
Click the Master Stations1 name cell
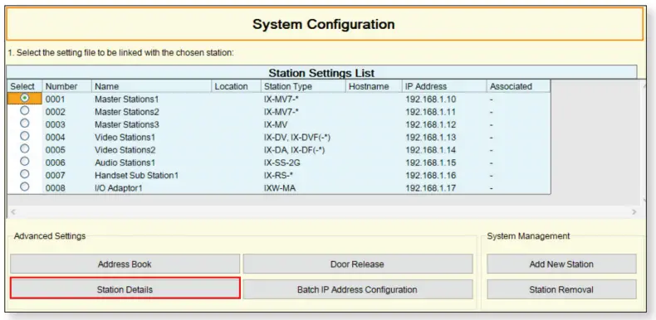[x=127, y=99]
